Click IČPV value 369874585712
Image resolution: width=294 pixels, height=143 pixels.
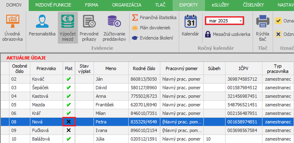(x=242, y=79)
